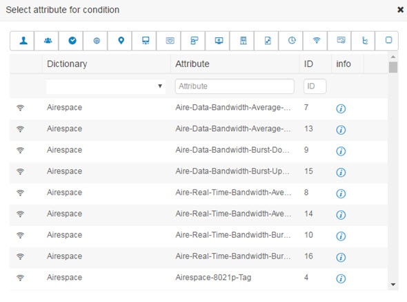Select the single user subject icon filter
This screenshot has width=407, height=302.
coord(23,41)
